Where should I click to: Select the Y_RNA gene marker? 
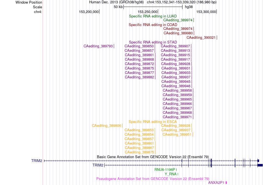click(178, 174)
